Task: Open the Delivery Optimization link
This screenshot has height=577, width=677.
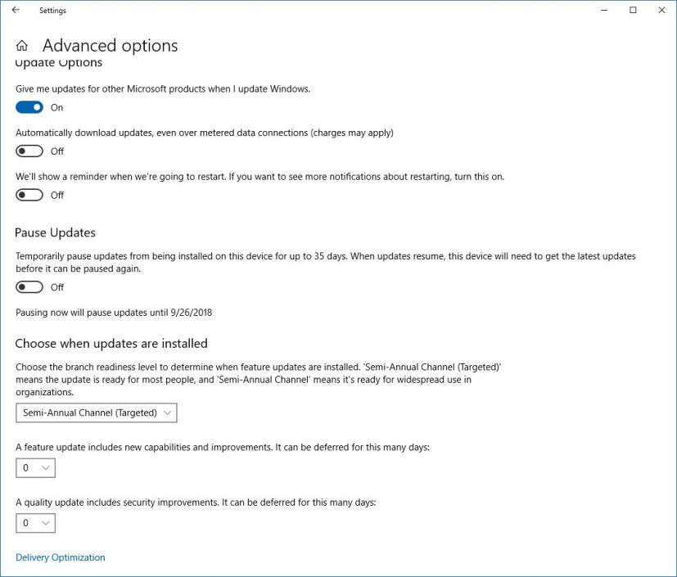Action: [x=61, y=557]
